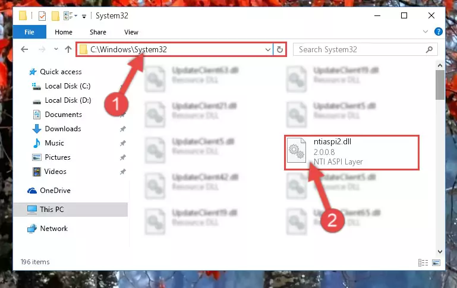Open the View ribbon tab
Screen dimensions: 457x288
tap(131, 32)
